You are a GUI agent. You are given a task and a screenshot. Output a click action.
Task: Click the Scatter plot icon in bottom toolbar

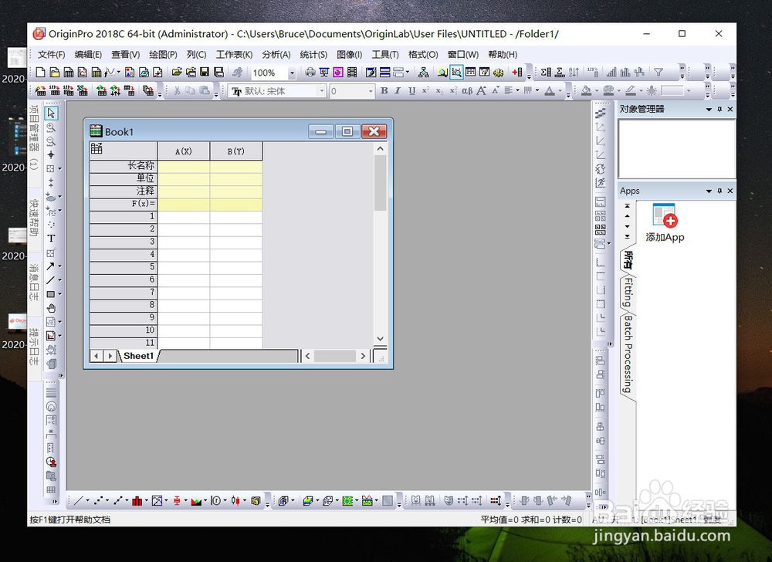pos(98,501)
